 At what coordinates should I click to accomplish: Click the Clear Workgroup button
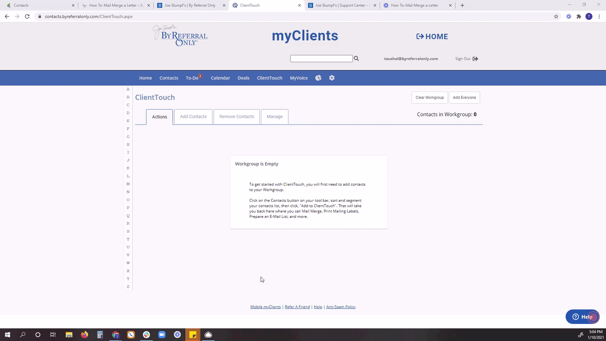(x=429, y=98)
